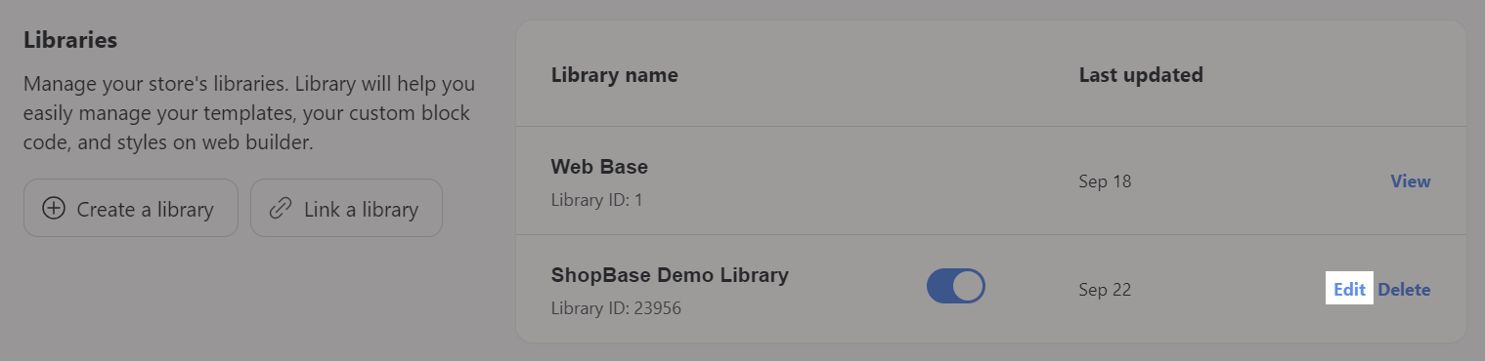Click the Manage your store's libraries description

pyautogui.click(x=249, y=113)
